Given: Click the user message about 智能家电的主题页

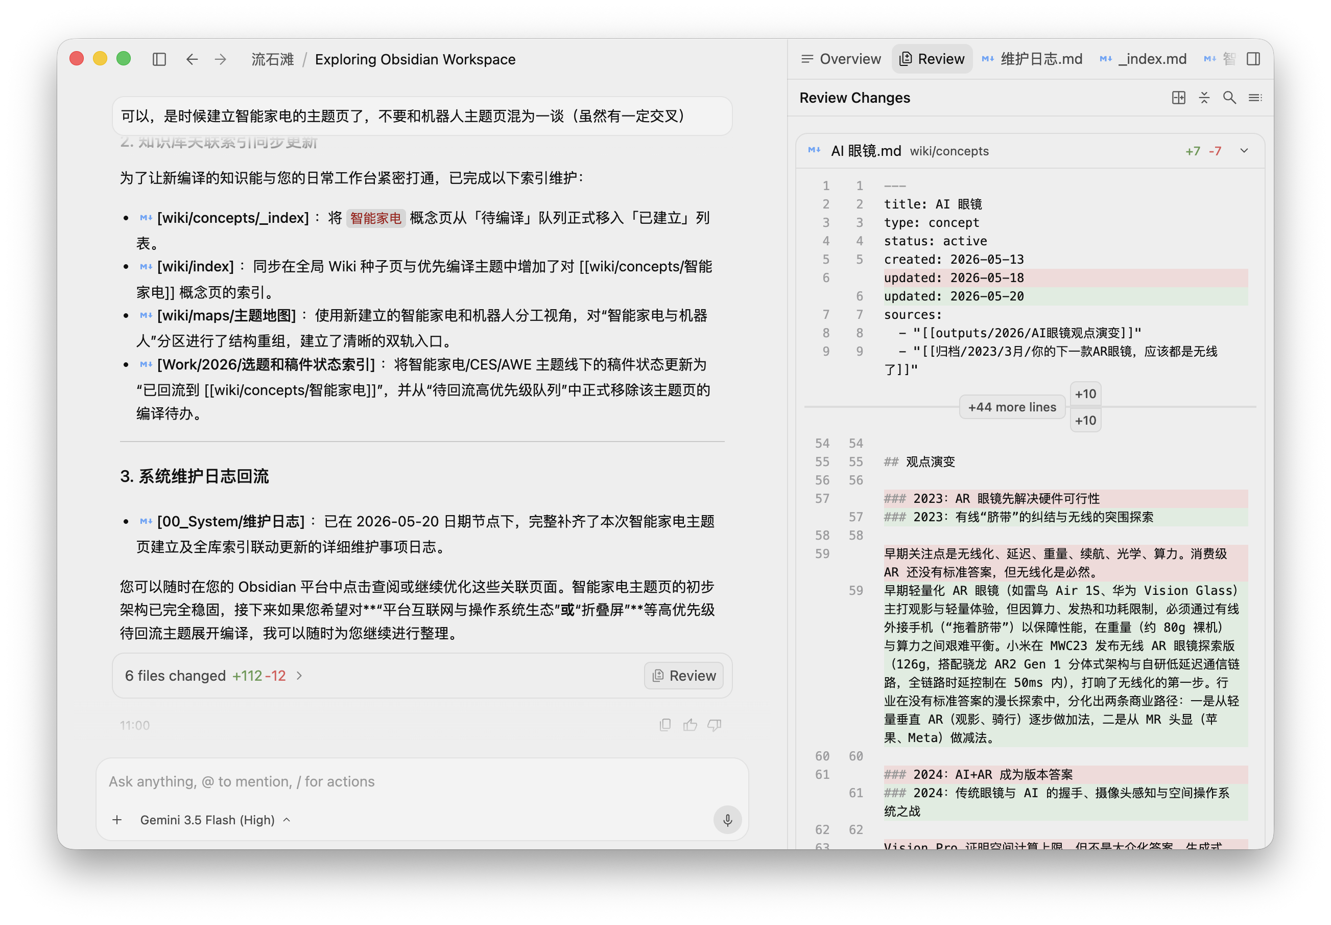Looking at the screenshot, I should (x=422, y=116).
